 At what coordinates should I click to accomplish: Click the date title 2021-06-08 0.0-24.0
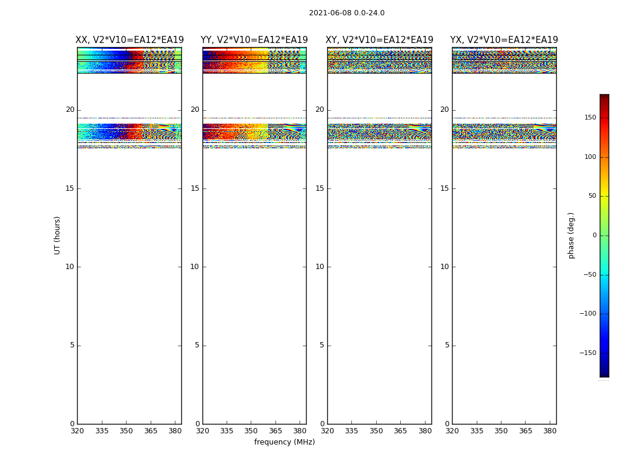coord(347,13)
